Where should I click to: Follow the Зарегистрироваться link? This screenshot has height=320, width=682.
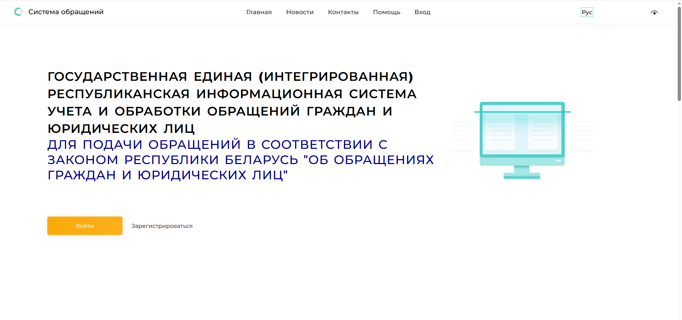point(162,226)
